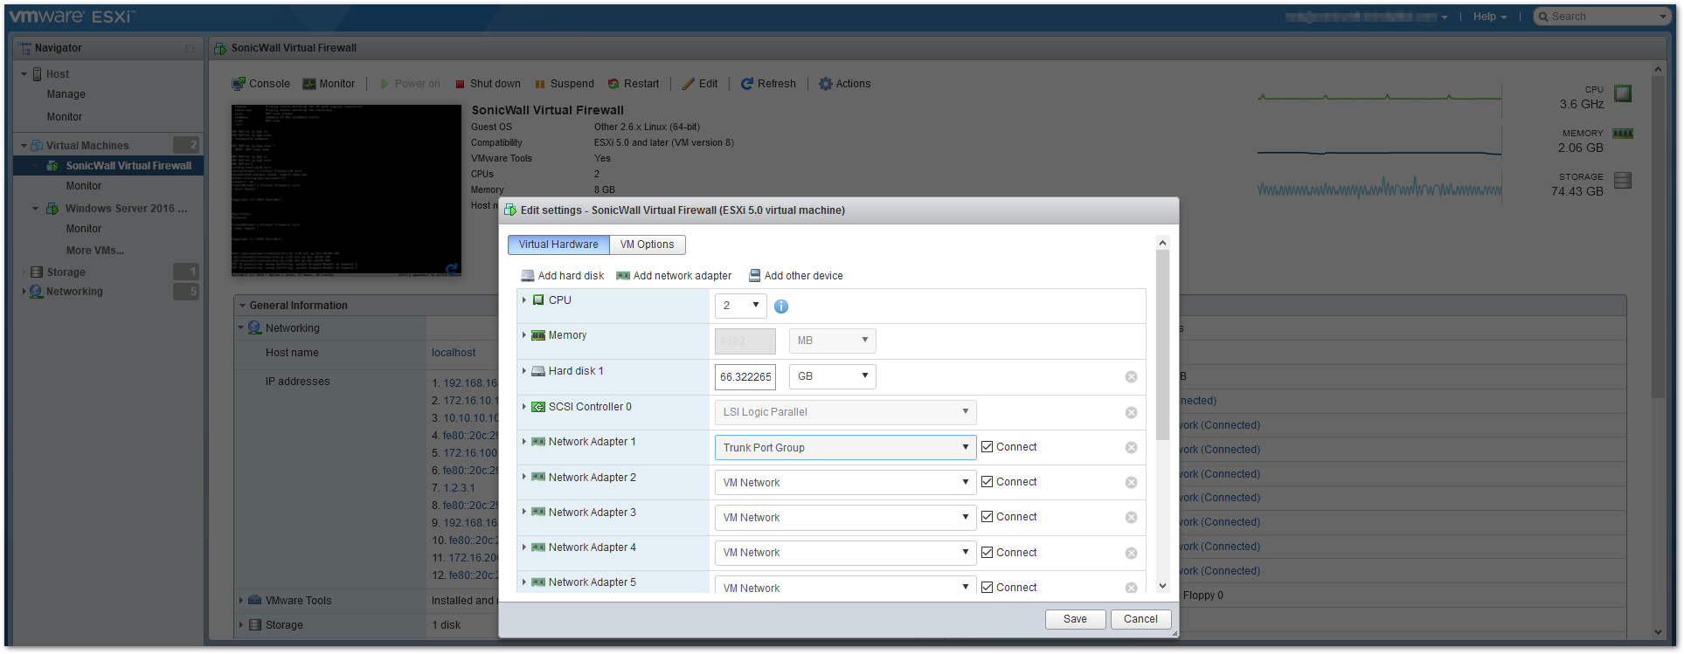Screen dimensions: 1684x654
Task: Collapse the General Information section
Action: [243, 306]
